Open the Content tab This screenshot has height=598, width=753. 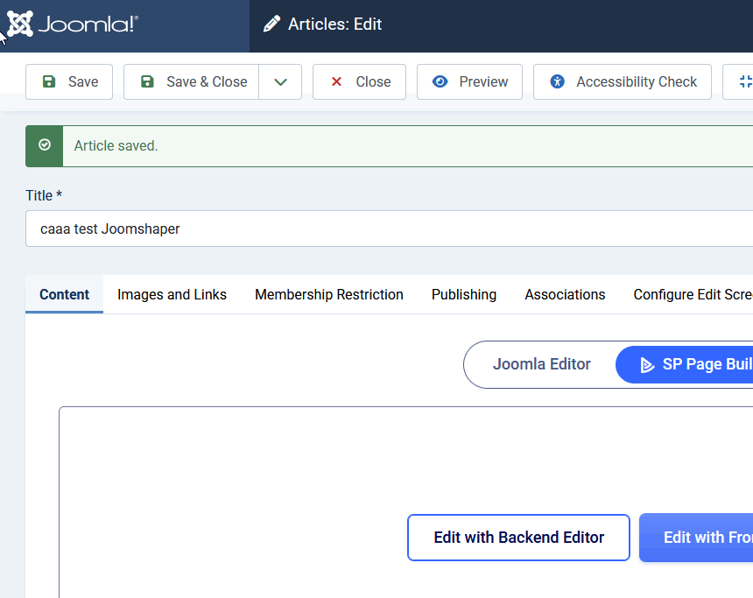65,294
